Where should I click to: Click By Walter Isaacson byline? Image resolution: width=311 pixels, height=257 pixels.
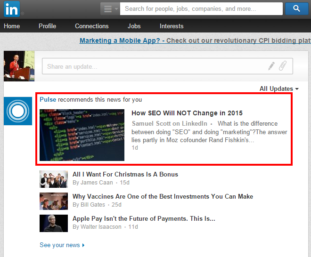pyautogui.click(x=97, y=227)
